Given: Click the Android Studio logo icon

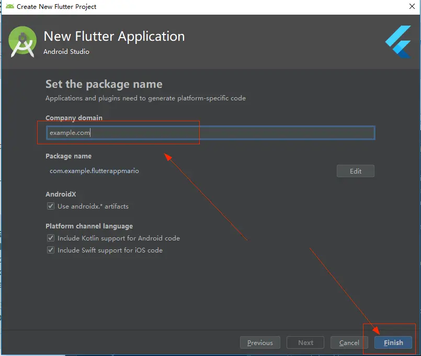Looking at the screenshot, I should tap(22, 42).
